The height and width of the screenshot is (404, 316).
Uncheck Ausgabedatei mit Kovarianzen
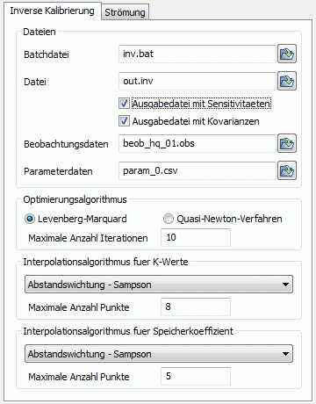[x=124, y=121]
